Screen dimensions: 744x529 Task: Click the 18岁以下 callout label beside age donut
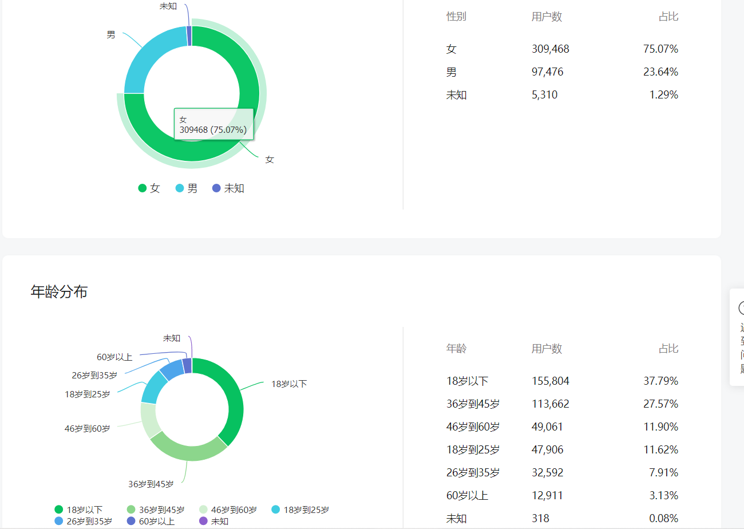pyautogui.click(x=289, y=384)
